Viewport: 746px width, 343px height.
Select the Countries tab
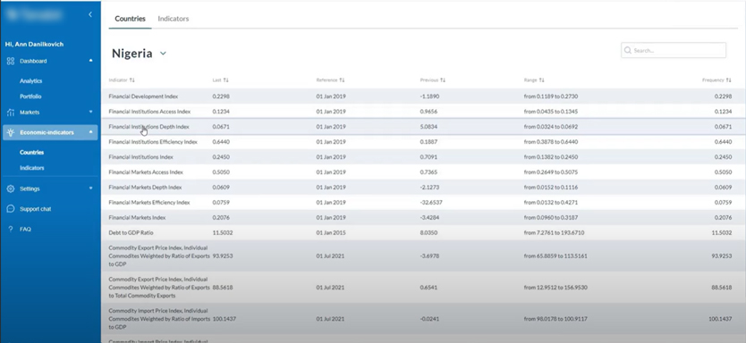coord(130,19)
